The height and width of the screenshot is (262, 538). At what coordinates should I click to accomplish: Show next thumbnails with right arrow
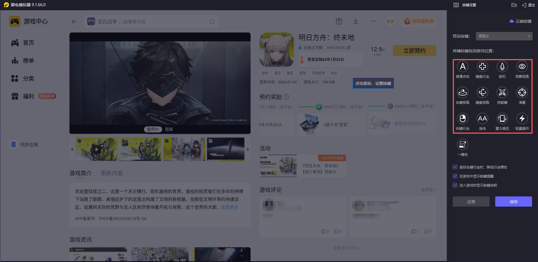tap(248, 149)
